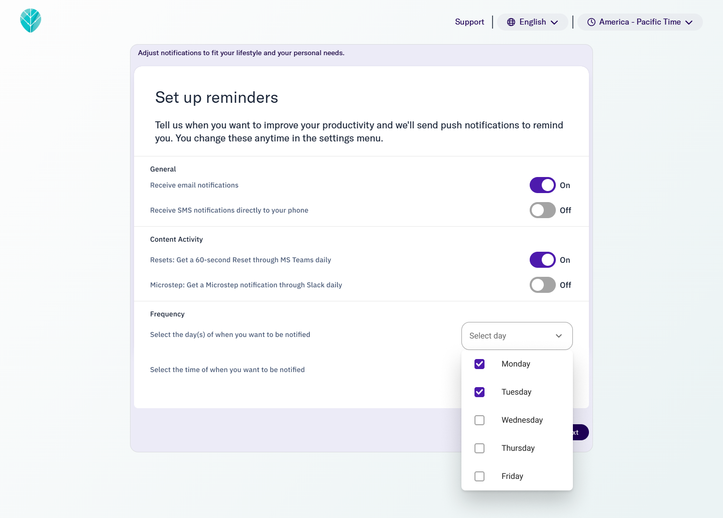Click the Thrive leaf logo
This screenshot has width=723, height=518.
click(x=31, y=21)
